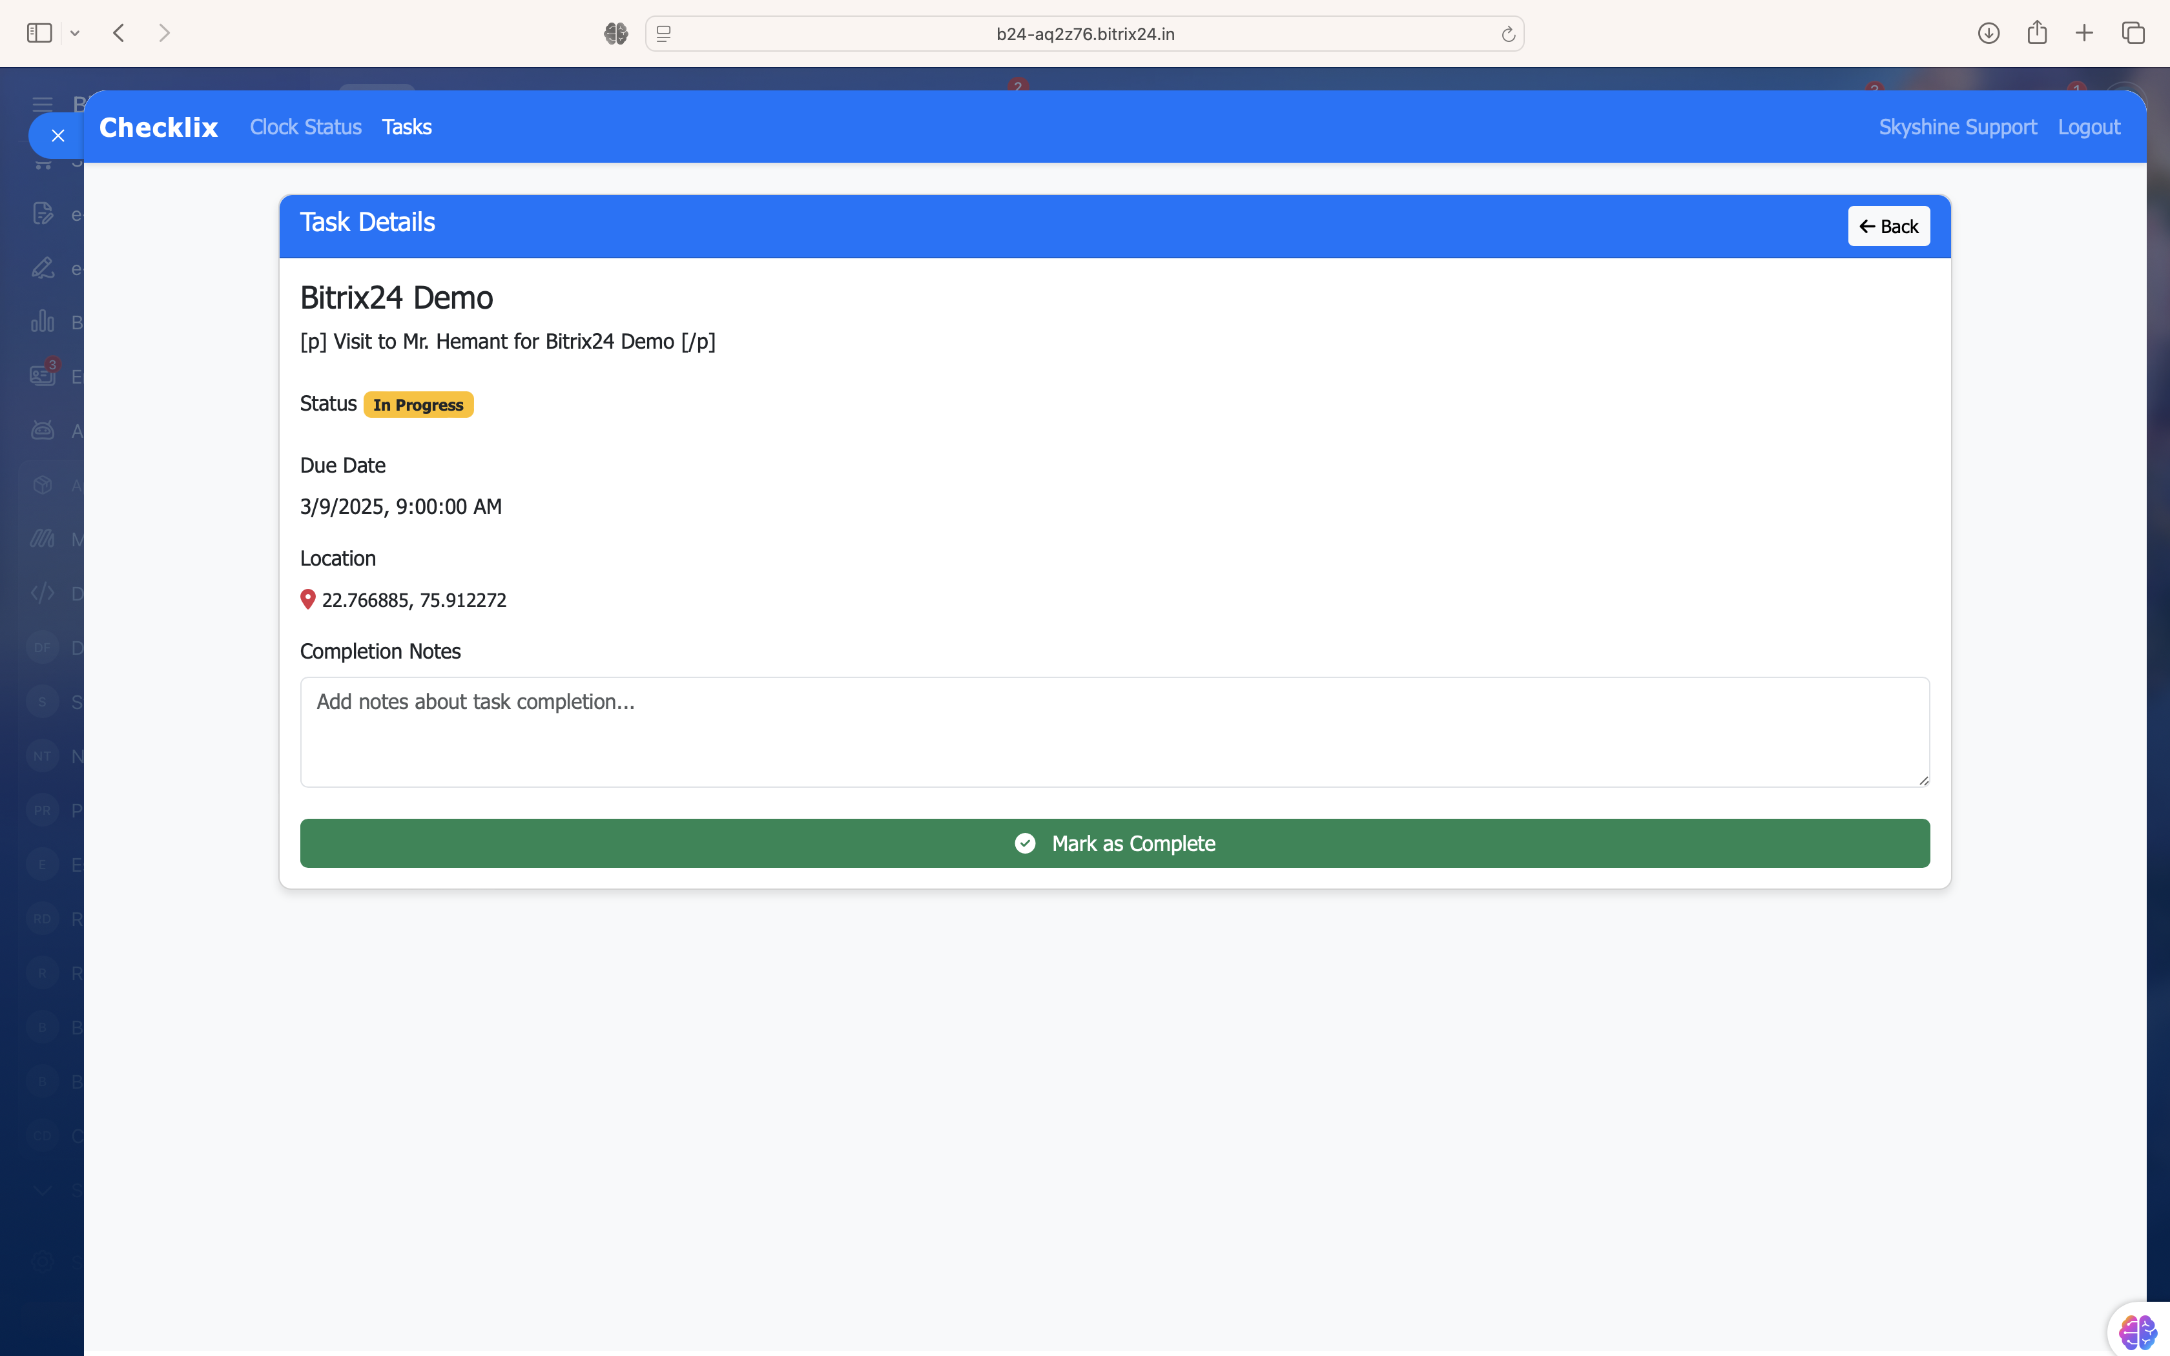2170x1356 pixels.
Task: Go back in browser history
Action: click(x=119, y=33)
